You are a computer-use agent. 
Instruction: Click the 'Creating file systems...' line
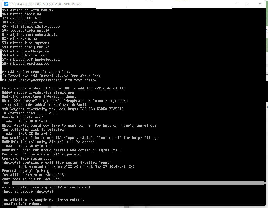click(27, 159)
